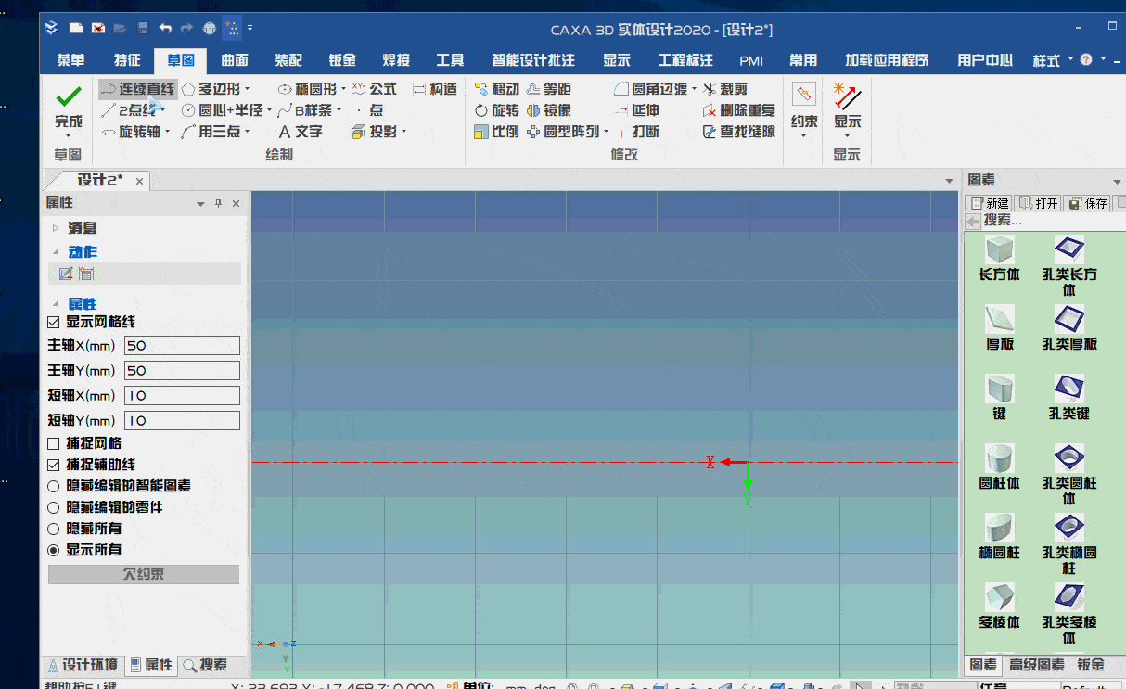Open the 钣金 tab at the panel bottom
The image size is (1126, 689).
pos(1092,665)
